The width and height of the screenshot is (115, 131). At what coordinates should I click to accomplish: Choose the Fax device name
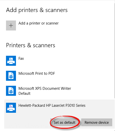[x=21, y=58]
